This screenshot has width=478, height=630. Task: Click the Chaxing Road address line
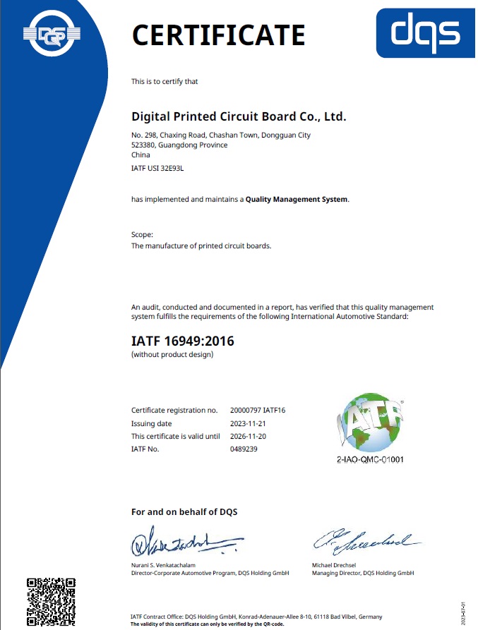click(x=221, y=135)
